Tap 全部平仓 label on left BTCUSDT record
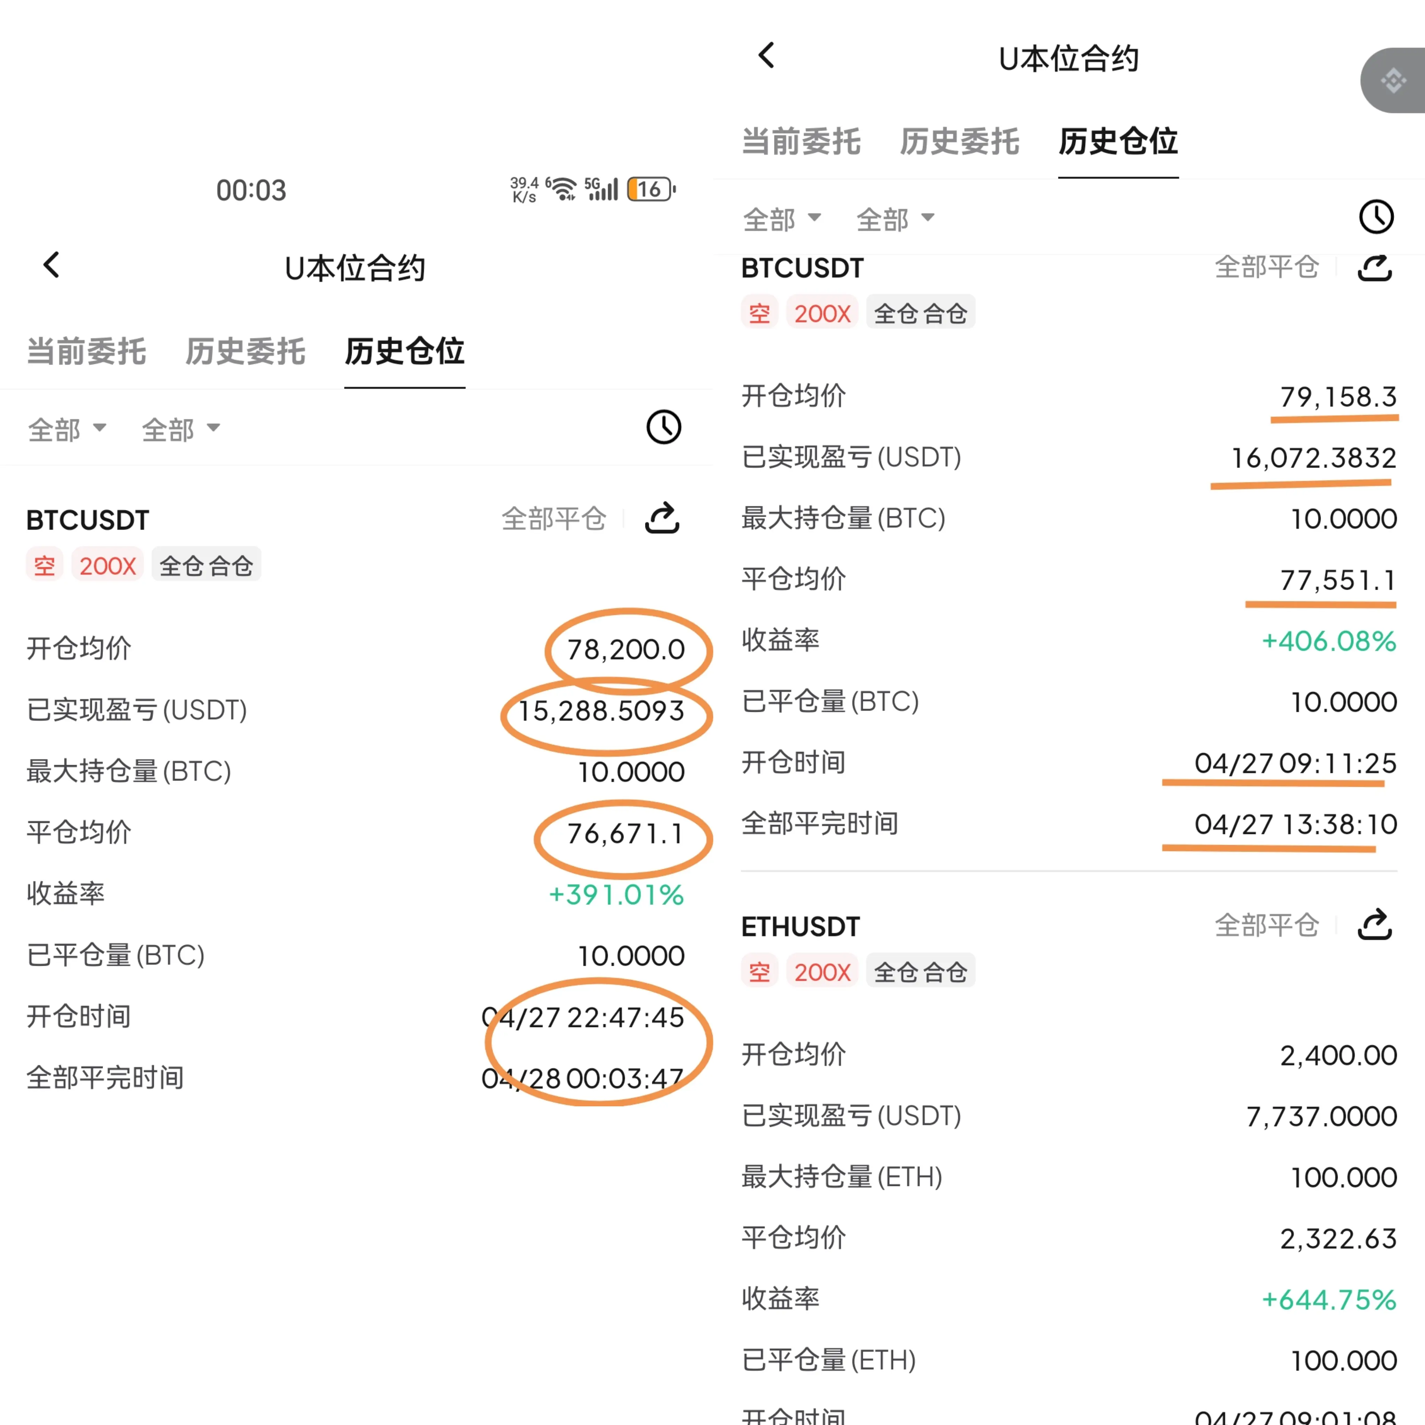This screenshot has height=1425, width=1425. (553, 518)
